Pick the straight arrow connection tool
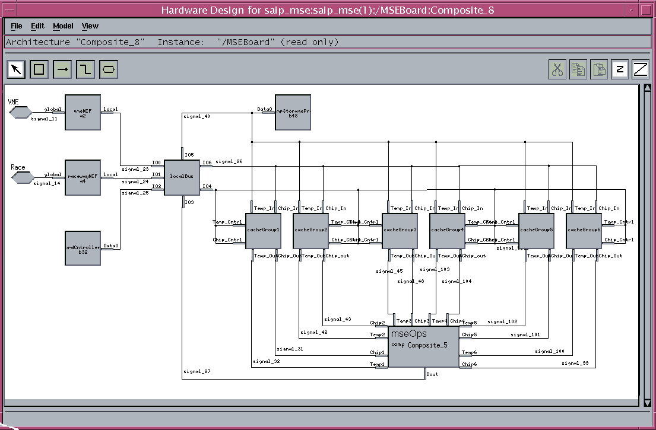656x430 pixels. point(62,69)
